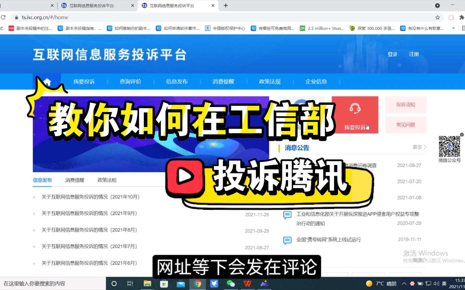
Task: Open Task View icon on taskbar
Action: [130, 284]
